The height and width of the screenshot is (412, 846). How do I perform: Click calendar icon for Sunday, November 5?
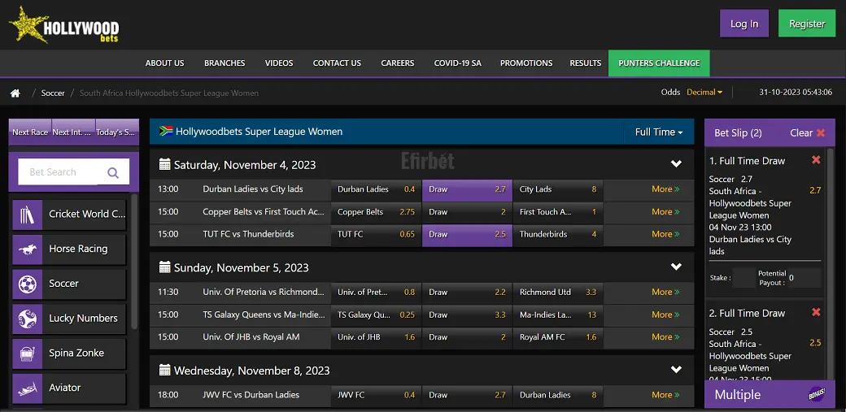coord(164,267)
